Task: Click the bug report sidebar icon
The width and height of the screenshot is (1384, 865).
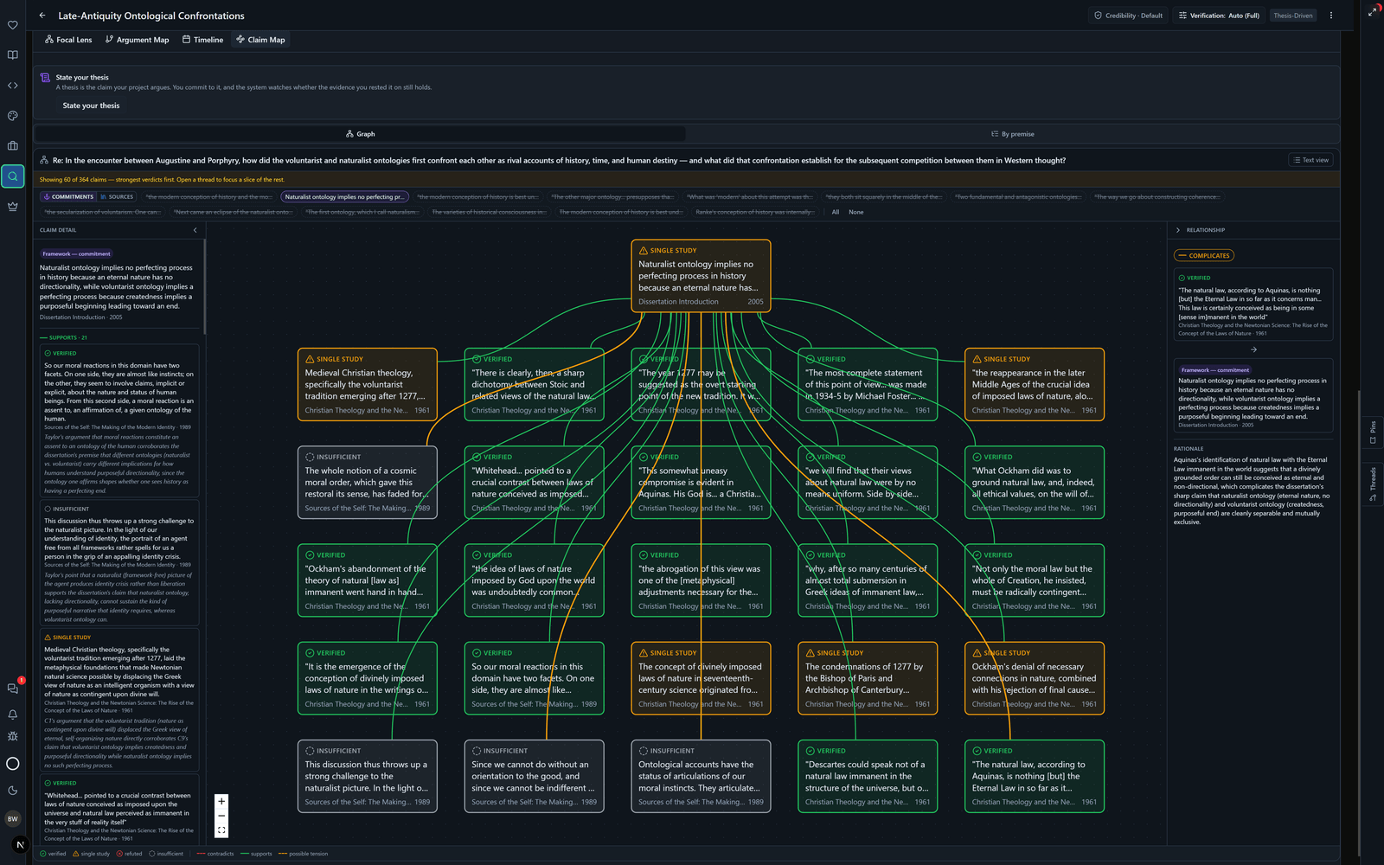Action: pos(13,737)
